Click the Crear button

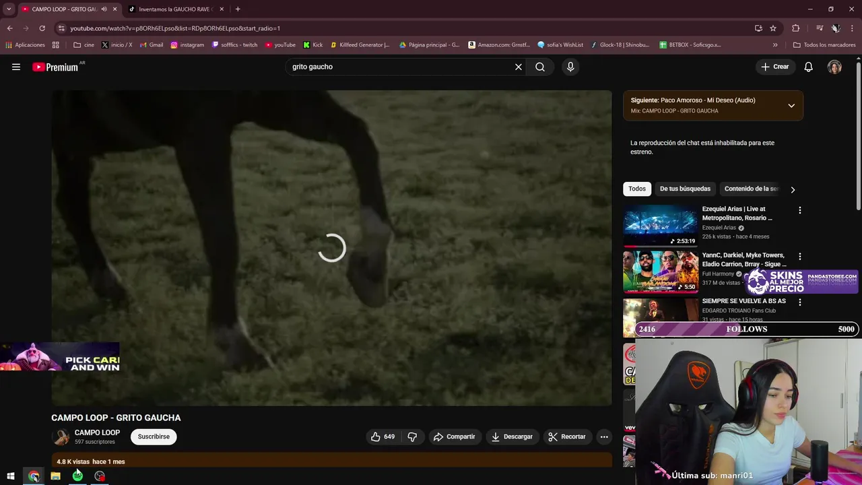point(775,67)
